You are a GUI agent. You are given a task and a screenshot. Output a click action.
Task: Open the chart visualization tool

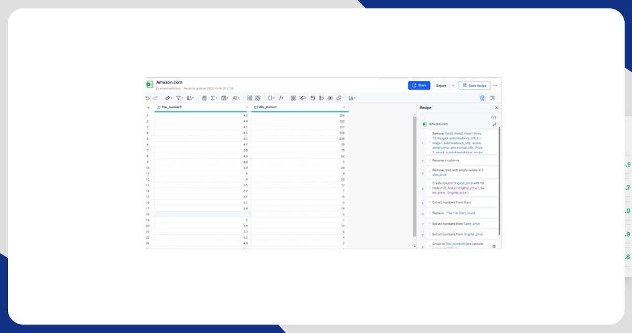click(x=351, y=98)
